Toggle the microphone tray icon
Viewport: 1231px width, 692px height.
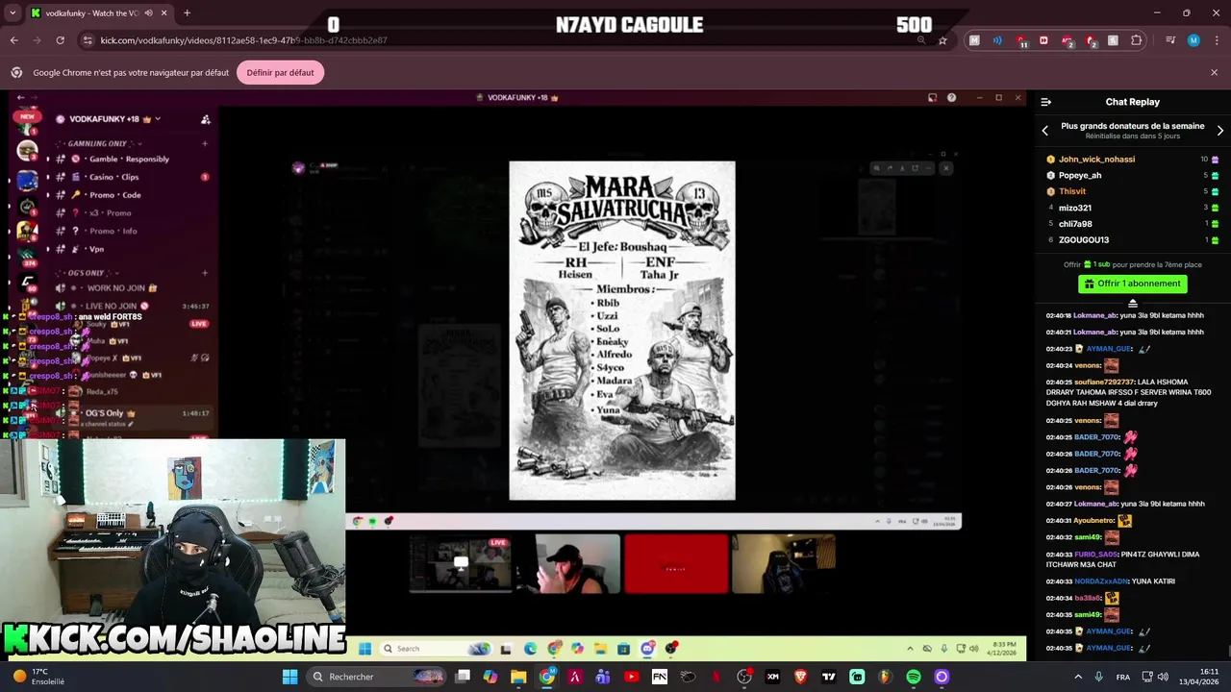coord(1099,677)
